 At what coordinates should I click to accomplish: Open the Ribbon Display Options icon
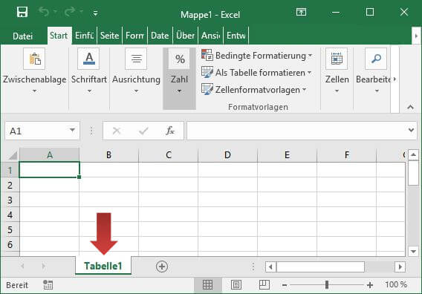click(301, 12)
